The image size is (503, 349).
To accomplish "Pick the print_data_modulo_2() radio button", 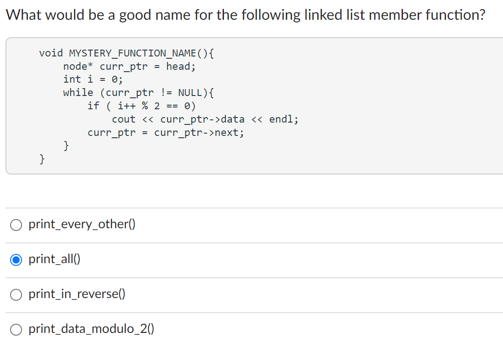I will click(x=16, y=329).
